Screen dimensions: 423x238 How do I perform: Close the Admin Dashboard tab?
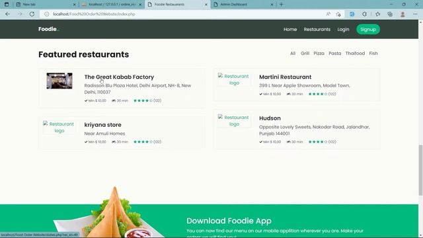pos(272,5)
